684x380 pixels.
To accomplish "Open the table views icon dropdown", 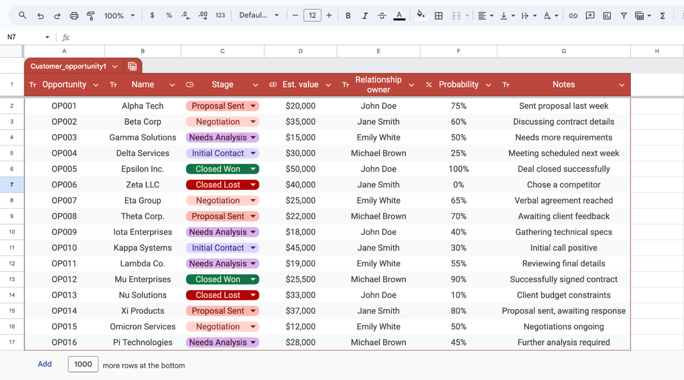I will (642, 15).
